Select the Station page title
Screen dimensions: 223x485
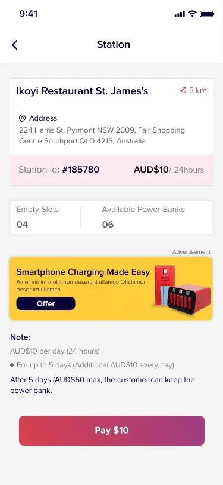[114, 45]
